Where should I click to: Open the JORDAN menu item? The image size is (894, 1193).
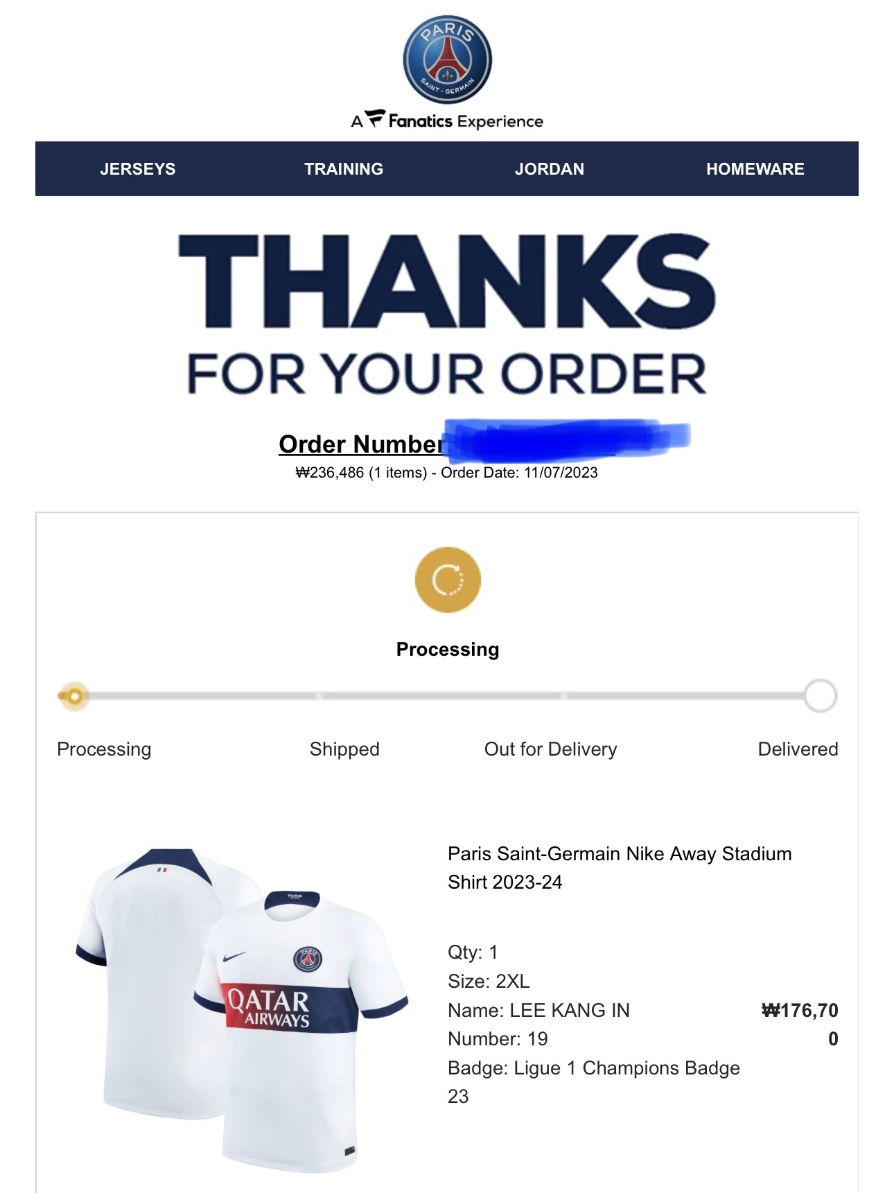click(x=550, y=169)
